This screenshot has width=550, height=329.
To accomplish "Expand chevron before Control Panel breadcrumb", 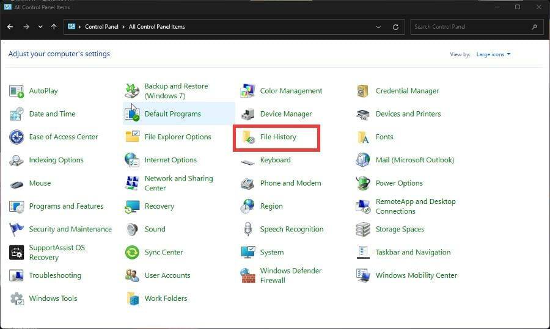I will [79, 27].
